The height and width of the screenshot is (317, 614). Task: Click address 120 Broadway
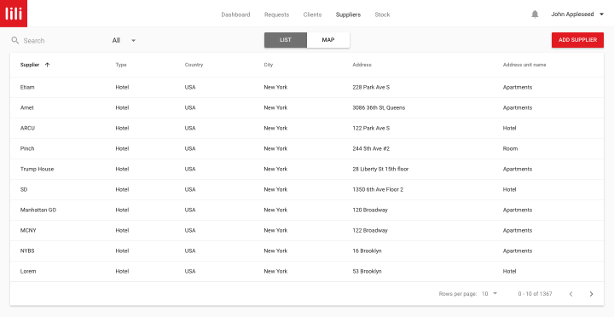point(370,210)
